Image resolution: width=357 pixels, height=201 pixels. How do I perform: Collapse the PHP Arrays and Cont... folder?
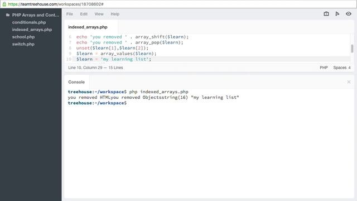36,15
